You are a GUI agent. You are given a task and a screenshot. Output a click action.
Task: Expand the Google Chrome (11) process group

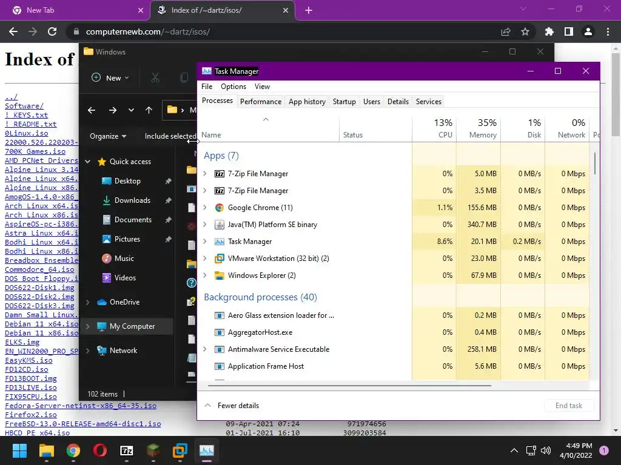[205, 207]
